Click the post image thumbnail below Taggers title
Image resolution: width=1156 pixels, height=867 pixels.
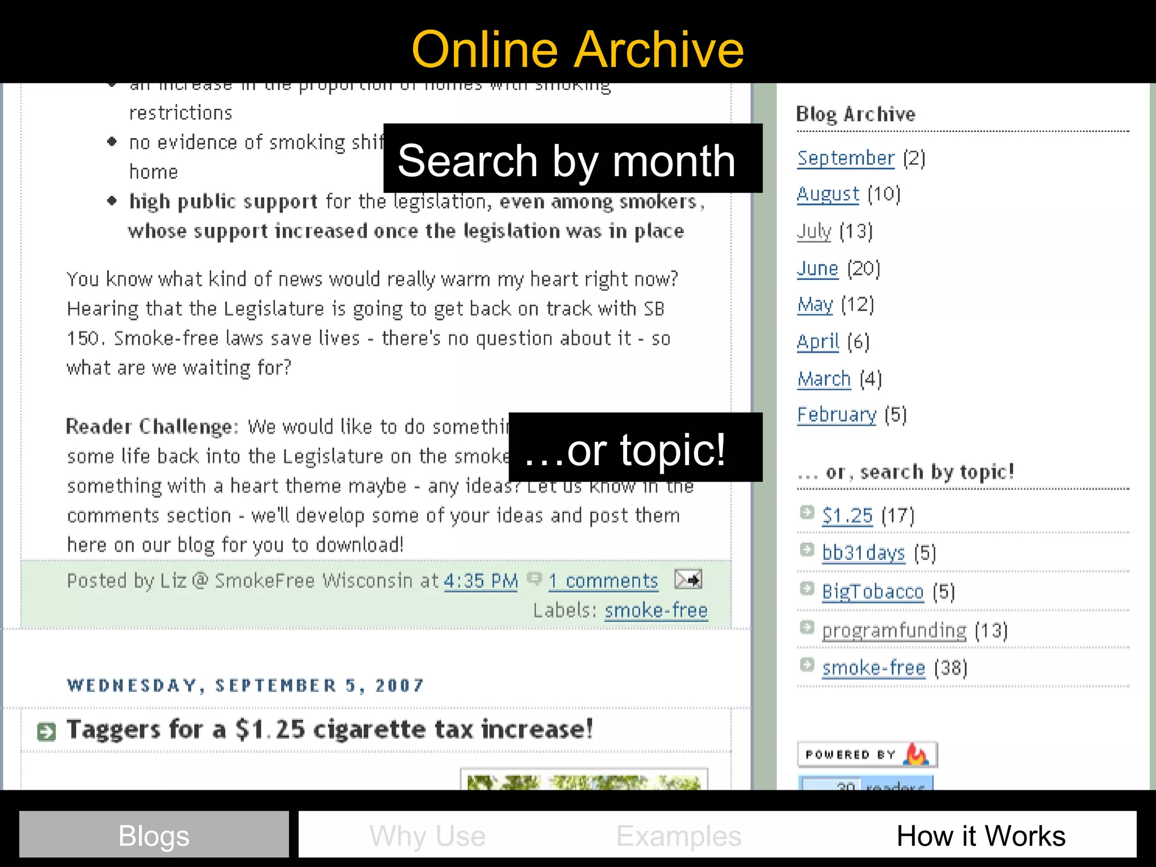pyautogui.click(x=584, y=779)
